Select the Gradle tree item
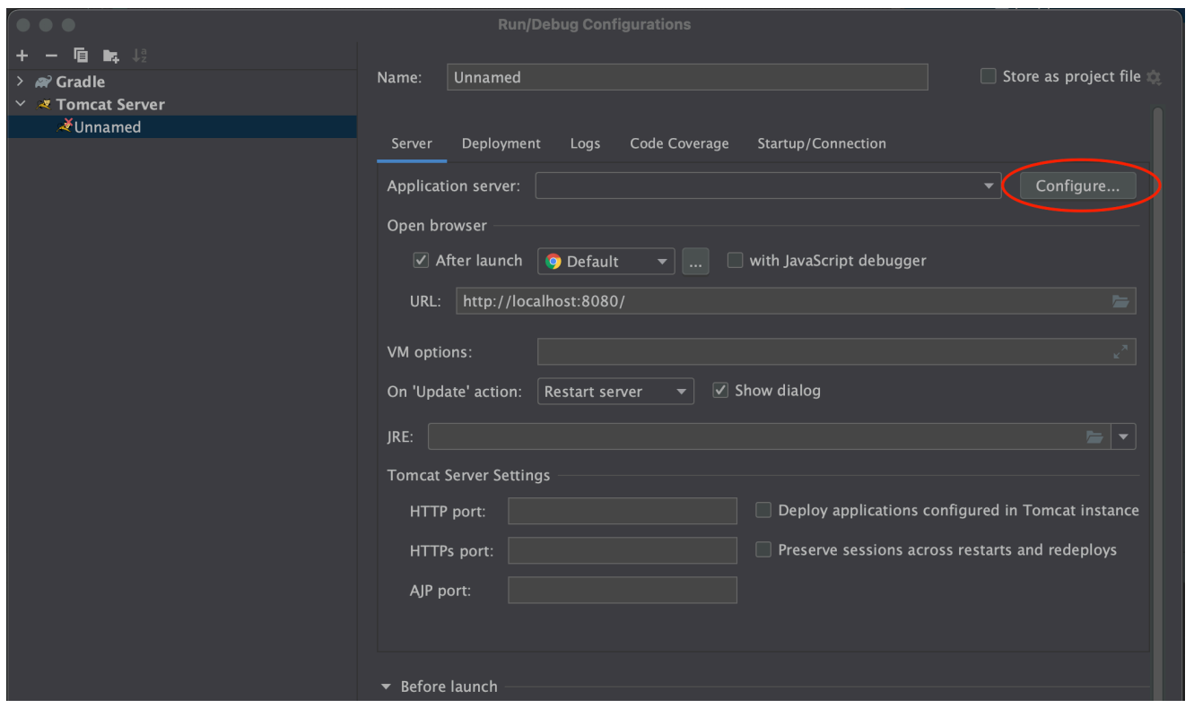This screenshot has width=1194, height=708. coord(182,82)
